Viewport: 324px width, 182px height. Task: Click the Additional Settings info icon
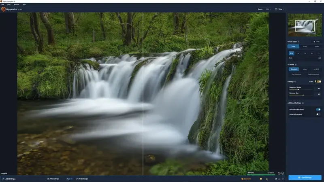tap(303, 103)
